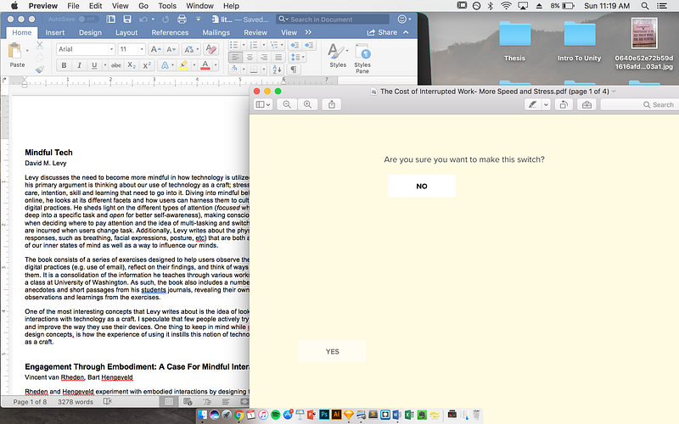This screenshot has width=679, height=424.
Task: Apply superscript formatting in Word
Action: click(147, 65)
